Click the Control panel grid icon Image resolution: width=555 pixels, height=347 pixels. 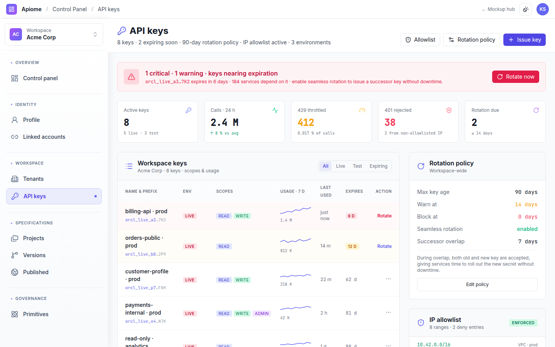click(15, 78)
